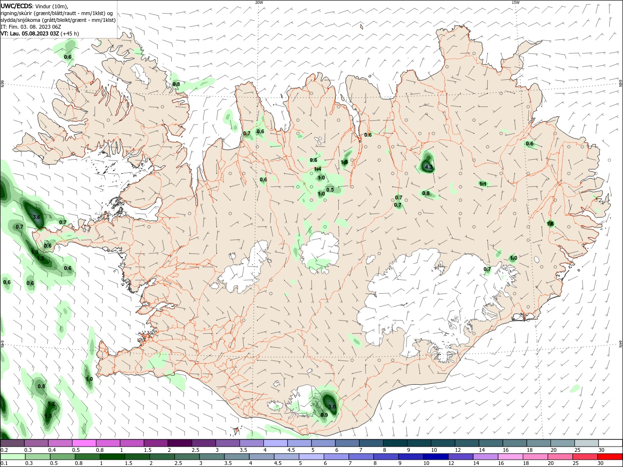The image size is (623, 467).
Task: Select the darkest purple snow swatch between 2 and 2.5
Action: [x=180, y=443]
